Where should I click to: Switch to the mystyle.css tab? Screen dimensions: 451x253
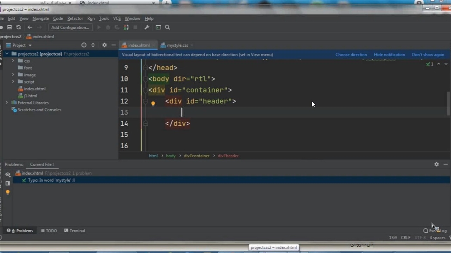point(177,45)
